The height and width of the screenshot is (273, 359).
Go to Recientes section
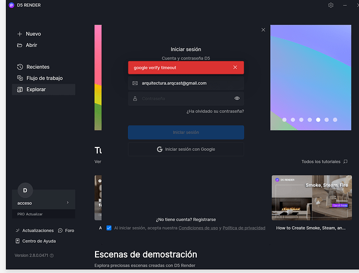[x=33, y=67]
